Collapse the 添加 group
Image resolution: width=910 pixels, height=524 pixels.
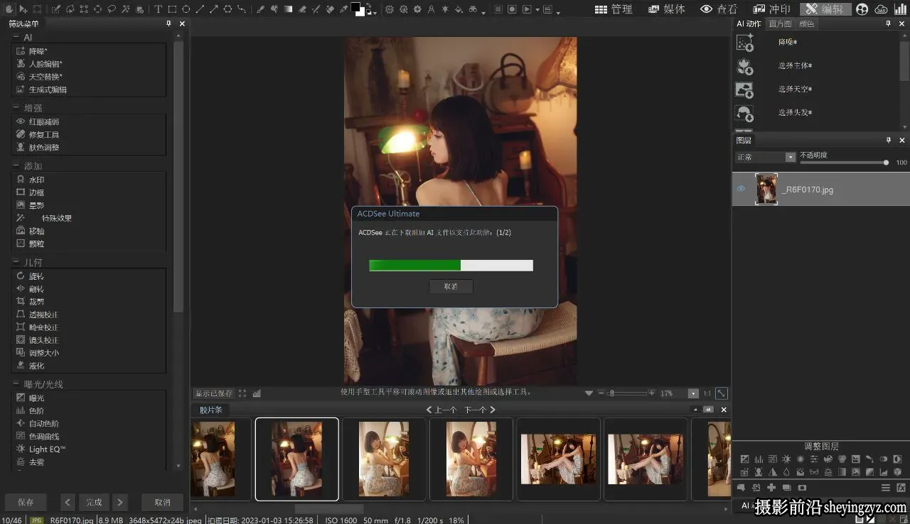[x=16, y=166]
